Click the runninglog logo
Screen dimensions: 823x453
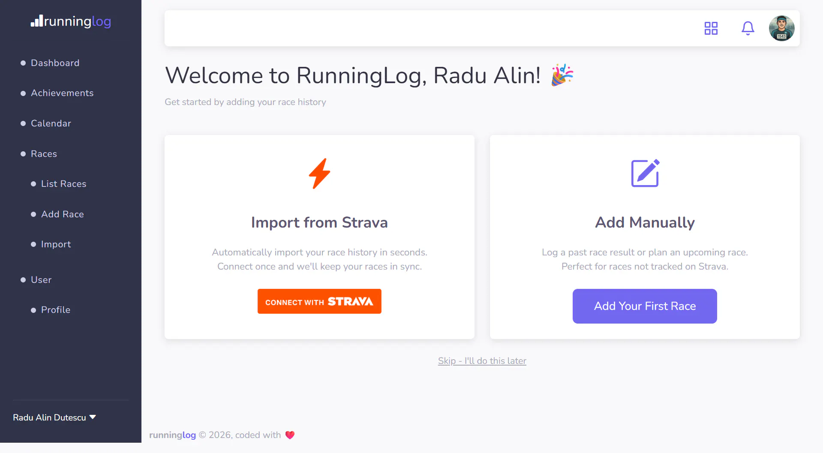(x=71, y=21)
